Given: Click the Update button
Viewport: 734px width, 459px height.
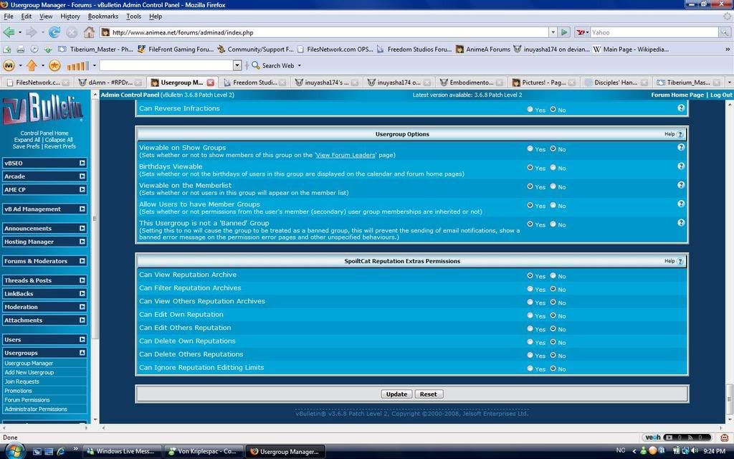Looking at the screenshot, I should click(396, 394).
